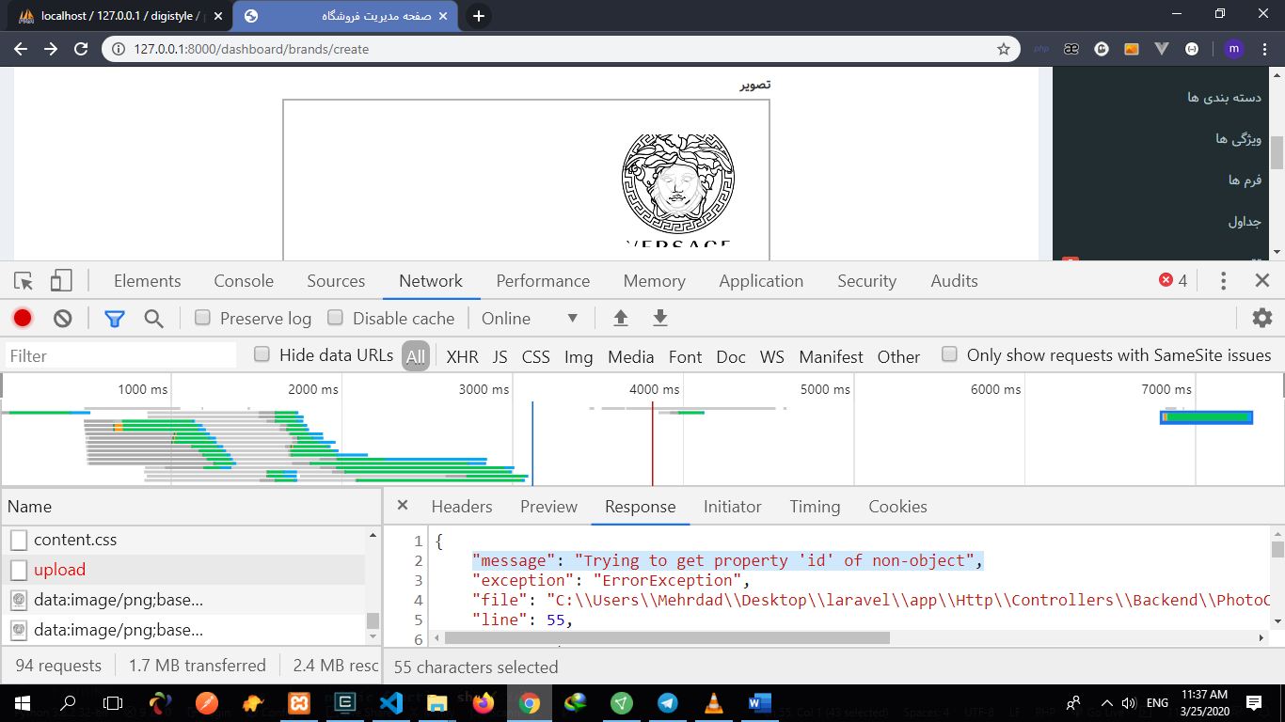Open a new browser tab

[x=479, y=16]
